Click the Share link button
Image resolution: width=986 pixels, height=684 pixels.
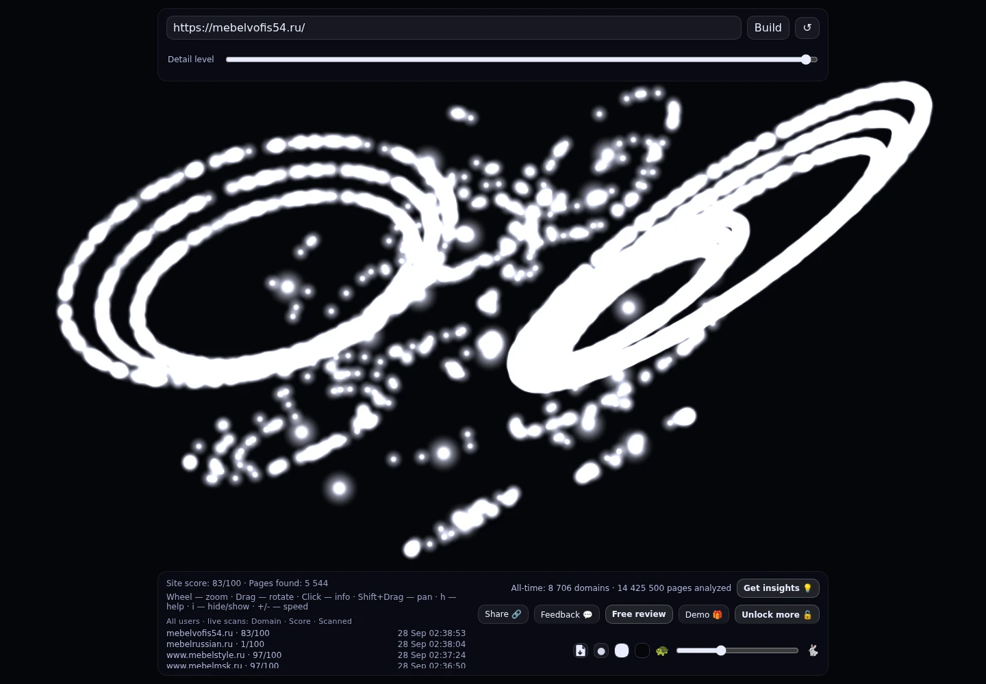tap(503, 614)
